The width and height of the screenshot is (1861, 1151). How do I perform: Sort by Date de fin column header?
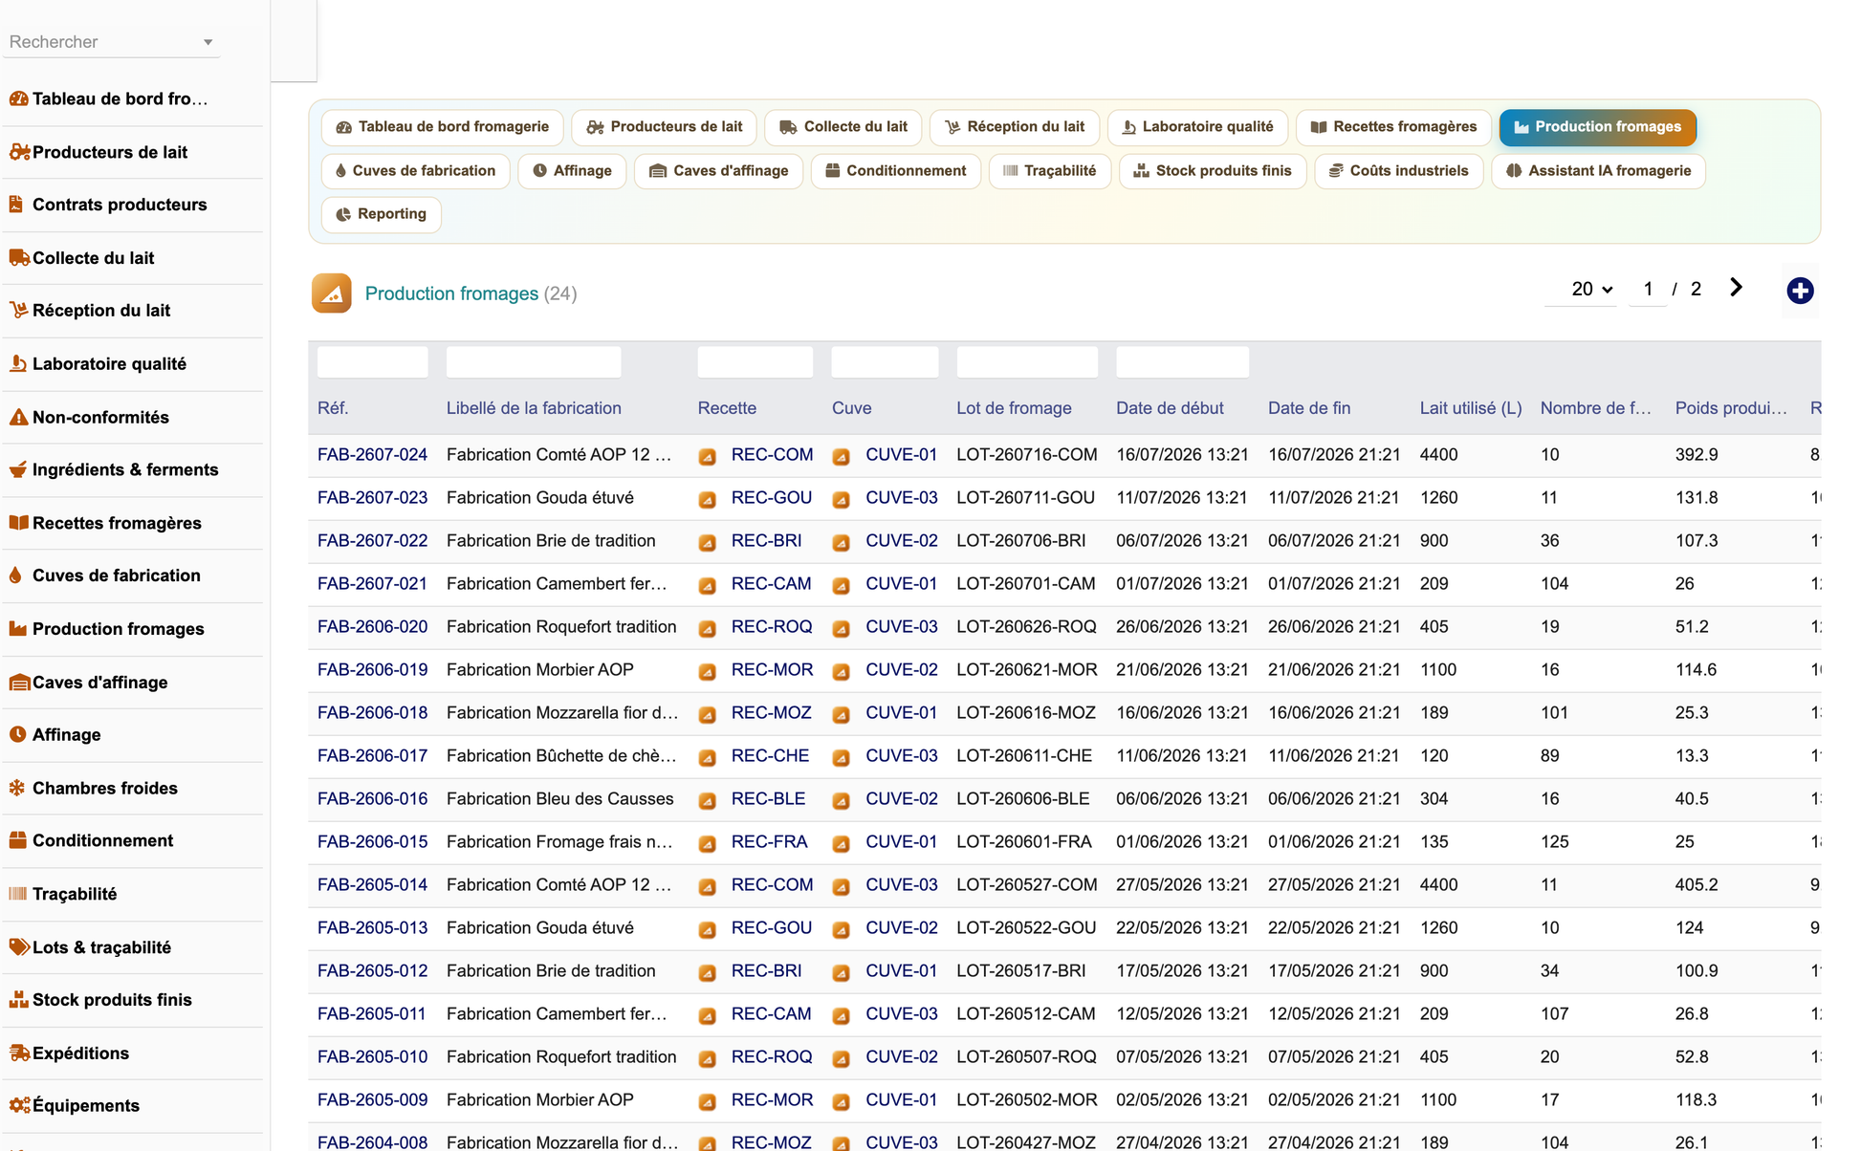point(1309,408)
